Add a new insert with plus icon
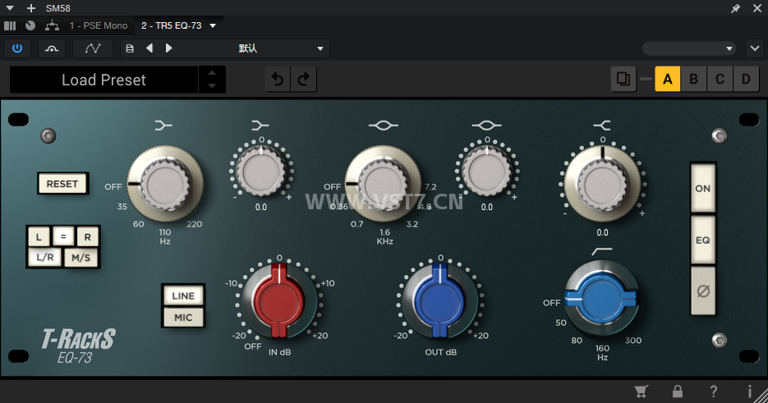Viewport: 768px width, 403px height. point(31,8)
